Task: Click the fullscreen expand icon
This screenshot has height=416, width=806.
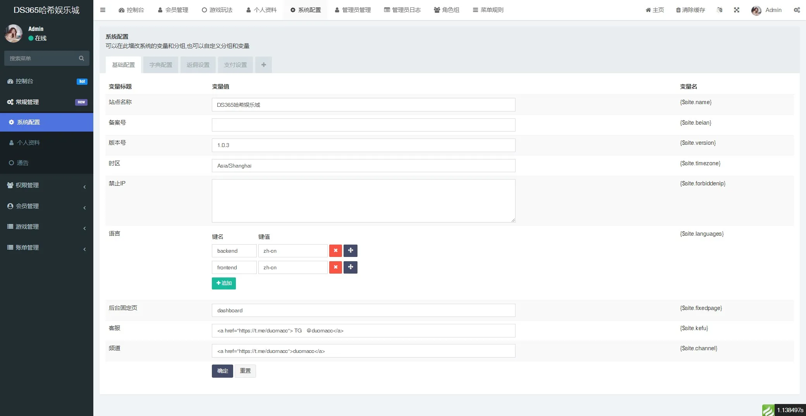Action: [736, 10]
